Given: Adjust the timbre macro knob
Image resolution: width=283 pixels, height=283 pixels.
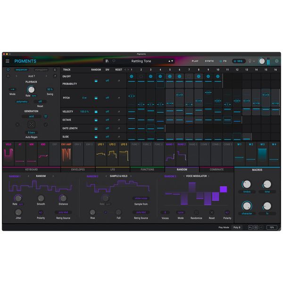Looking at the screenshot, I should point(247,184).
